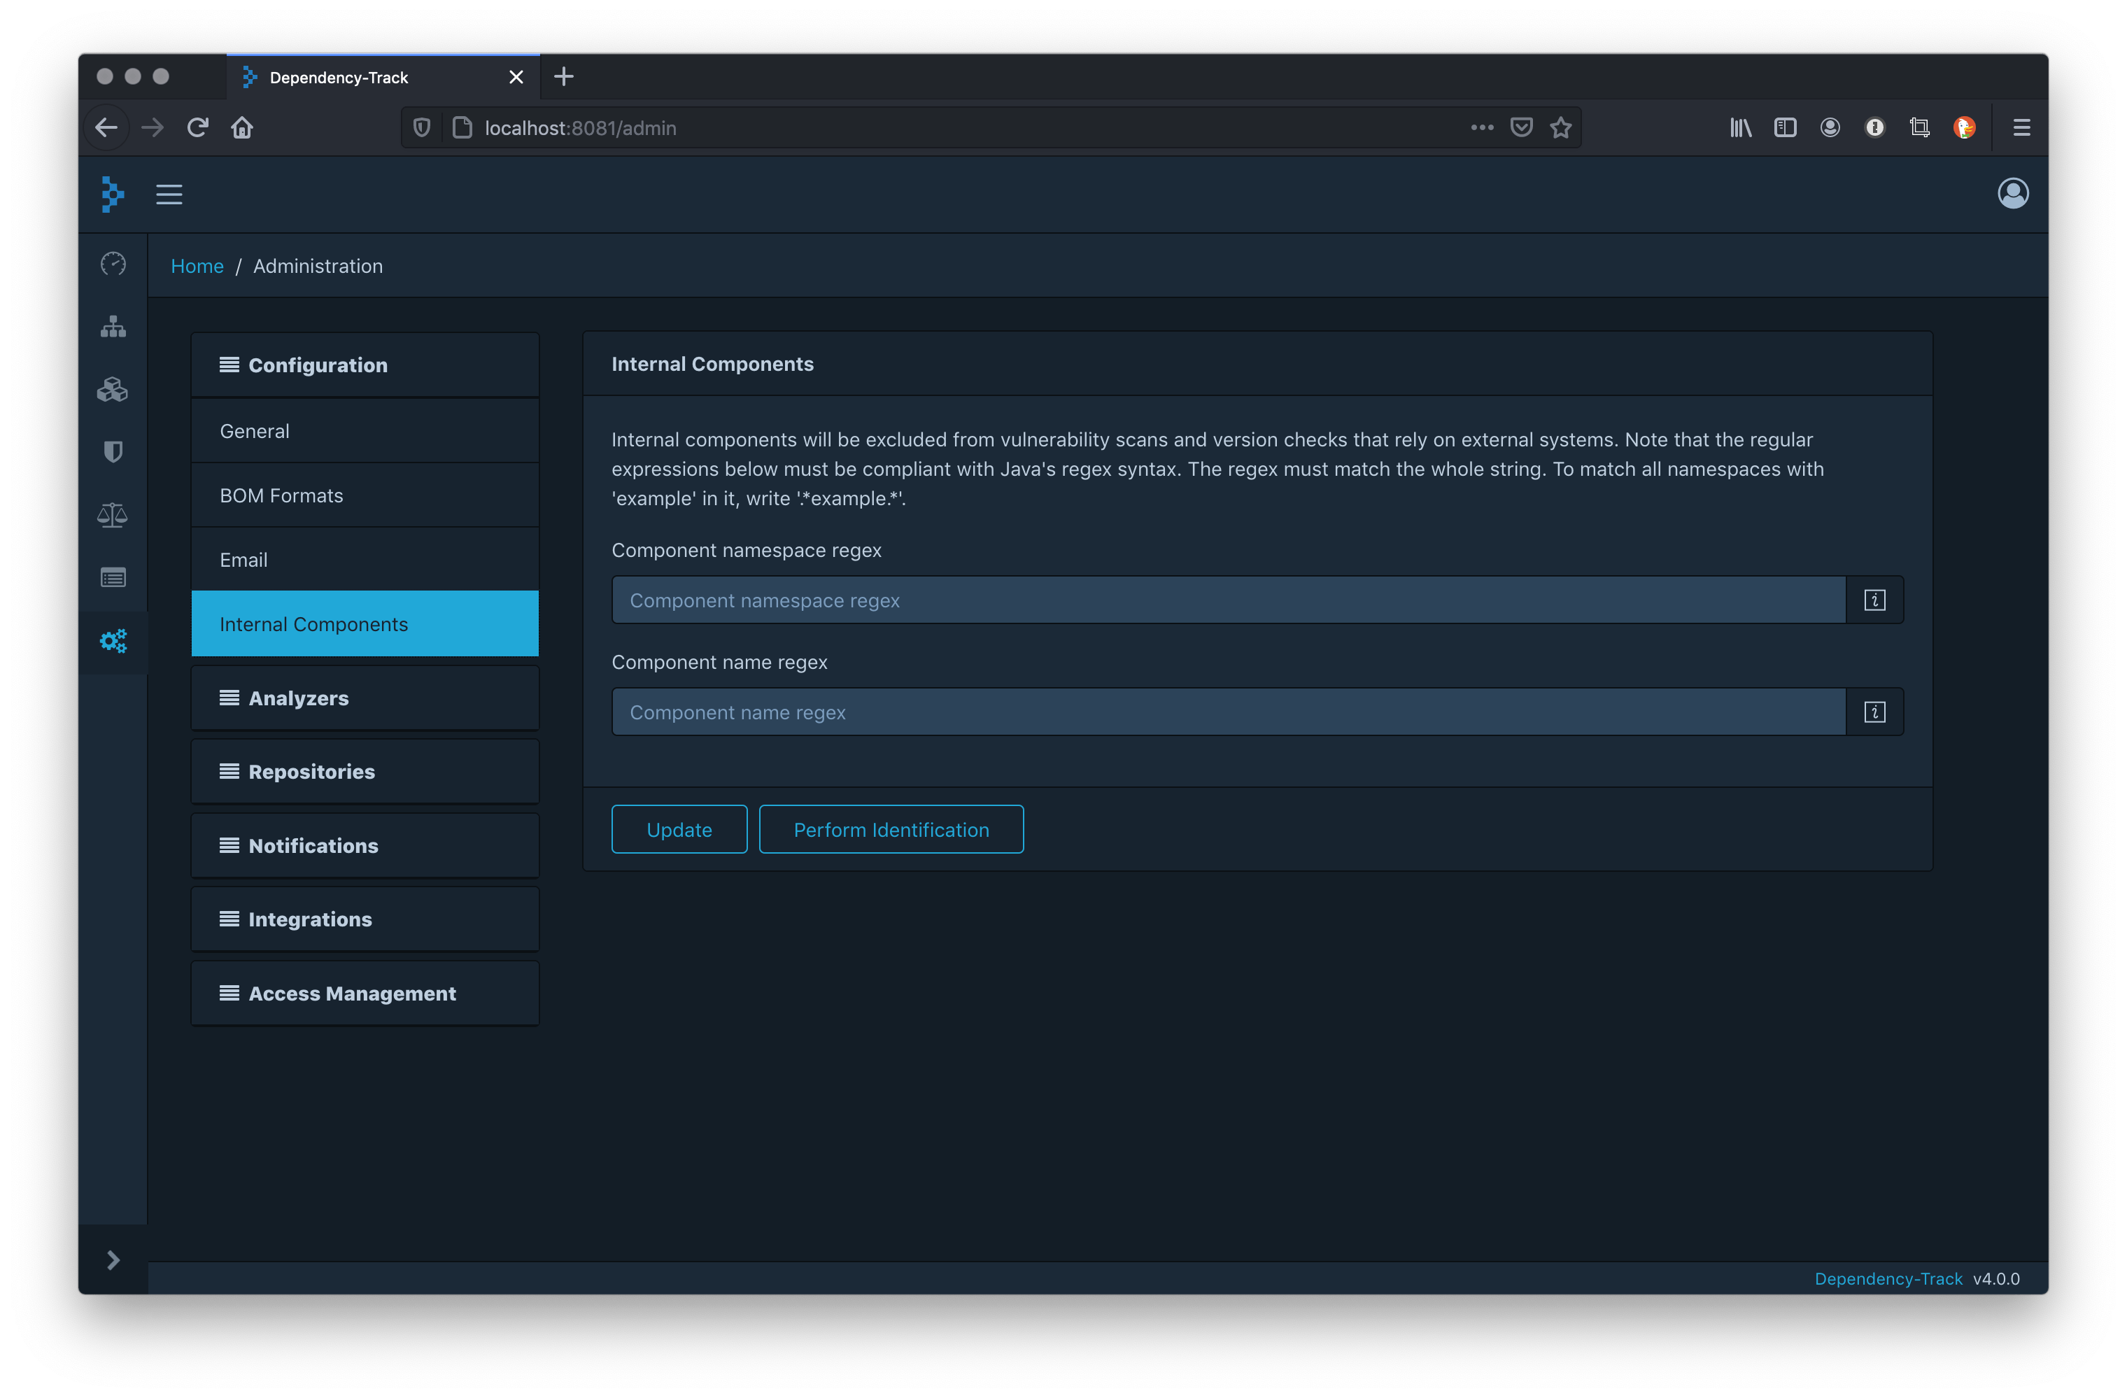This screenshot has width=2127, height=1398.
Task: Click the user profile avatar icon
Action: (2013, 193)
